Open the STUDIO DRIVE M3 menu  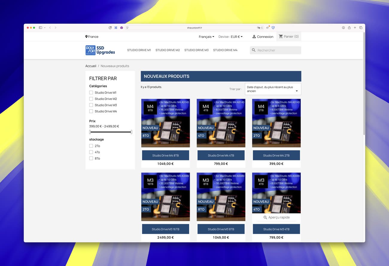[196, 50]
